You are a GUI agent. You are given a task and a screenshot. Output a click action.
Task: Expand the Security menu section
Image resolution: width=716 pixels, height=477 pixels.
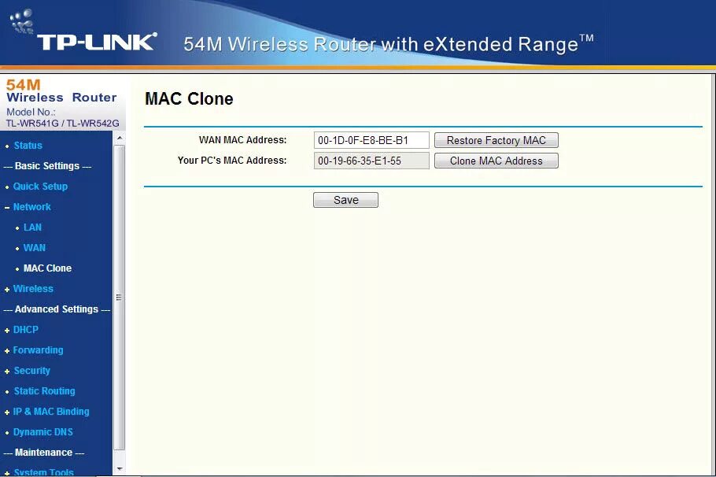click(31, 371)
